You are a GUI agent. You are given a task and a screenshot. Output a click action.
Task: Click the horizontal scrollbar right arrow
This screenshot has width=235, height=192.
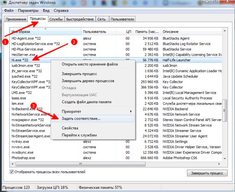[219, 164]
